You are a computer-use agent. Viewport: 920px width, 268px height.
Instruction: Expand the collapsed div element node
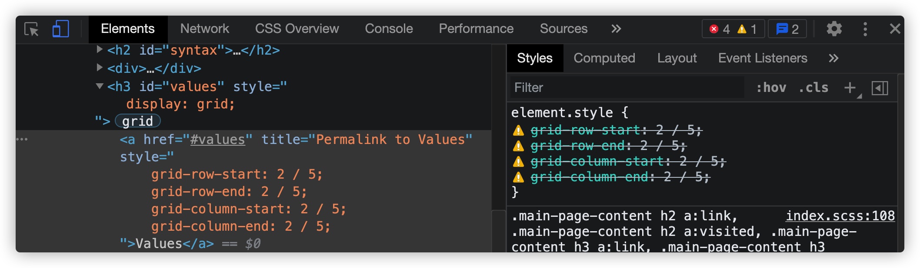(x=100, y=67)
